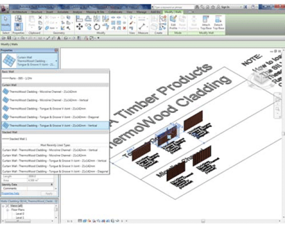Select Tongue & Groove V-Joint Diagonal type
The width and height of the screenshot is (285, 229).
(55, 117)
